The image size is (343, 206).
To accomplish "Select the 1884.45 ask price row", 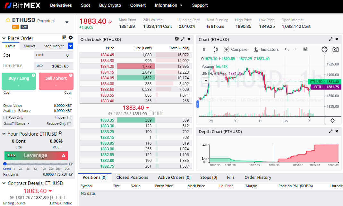I will tap(136, 55).
